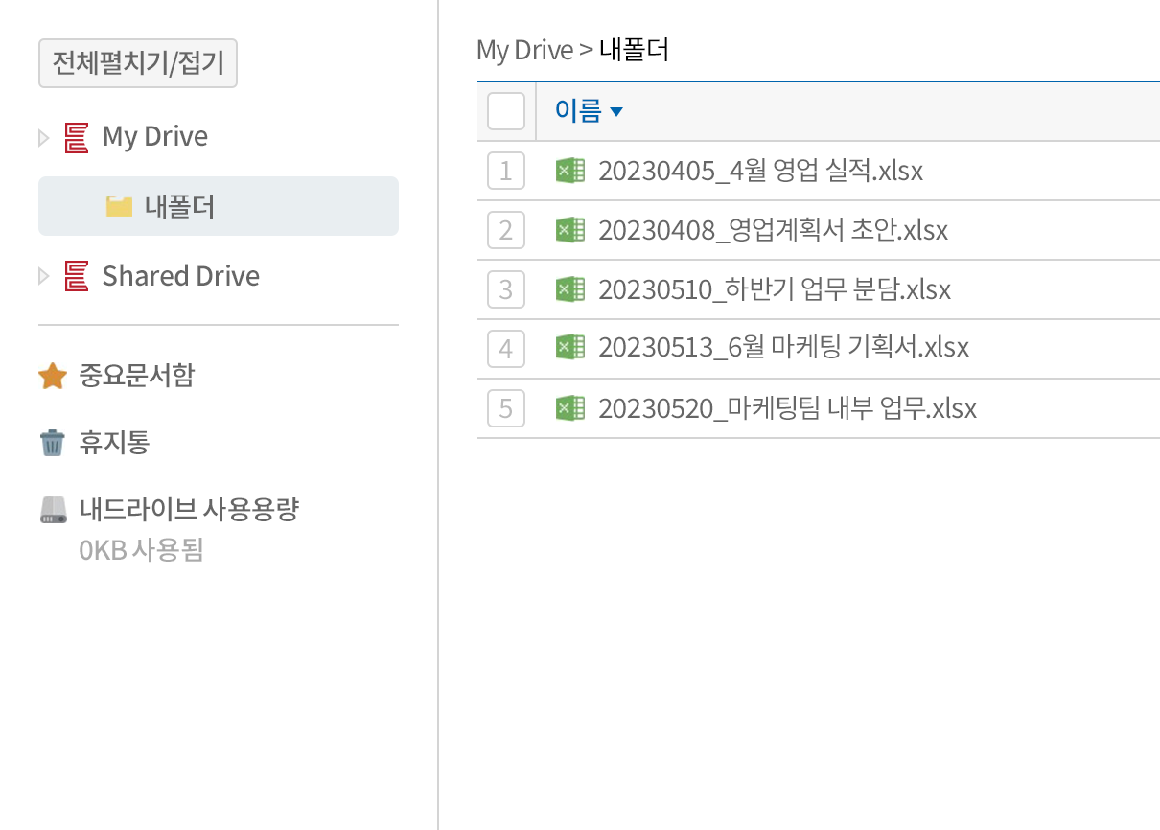Click My Drive in the breadcrumb path
1160x830 pixels.
(x=524, y=49)
